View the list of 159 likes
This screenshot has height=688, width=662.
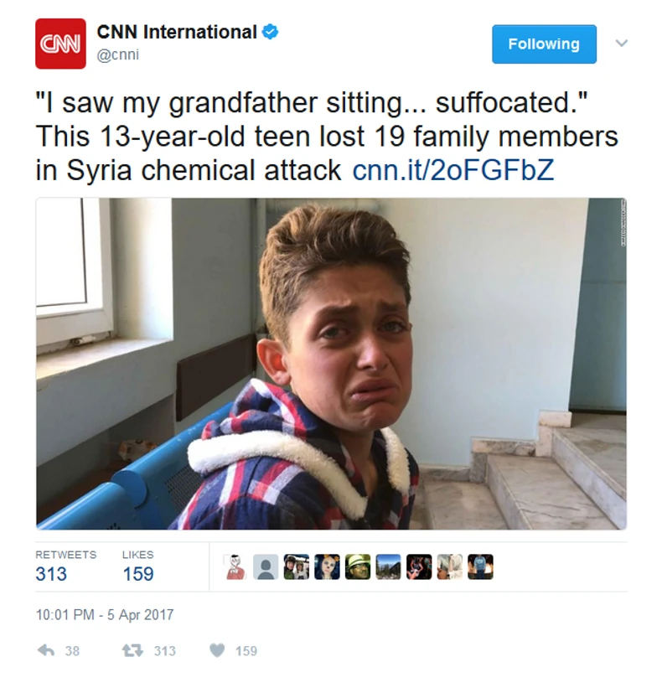[138, 566]
